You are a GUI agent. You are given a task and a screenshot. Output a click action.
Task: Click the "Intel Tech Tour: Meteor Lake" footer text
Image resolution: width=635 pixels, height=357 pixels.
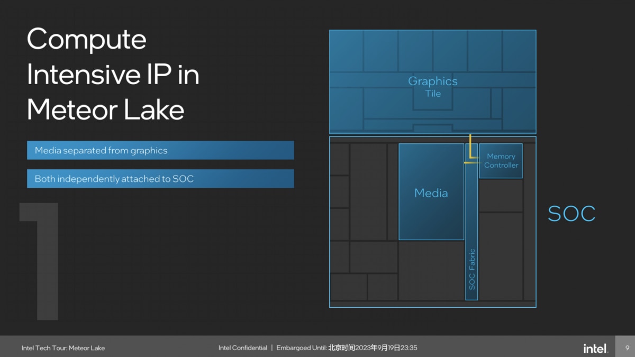(63, 348)
